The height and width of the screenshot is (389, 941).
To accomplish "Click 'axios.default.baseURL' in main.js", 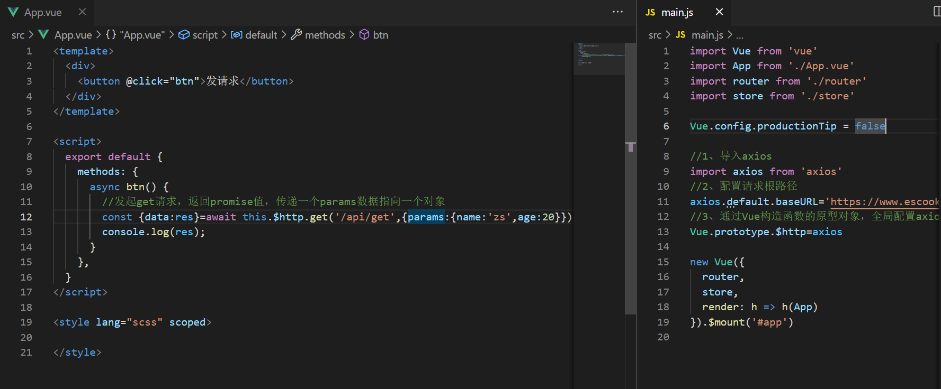I will 754,201.
